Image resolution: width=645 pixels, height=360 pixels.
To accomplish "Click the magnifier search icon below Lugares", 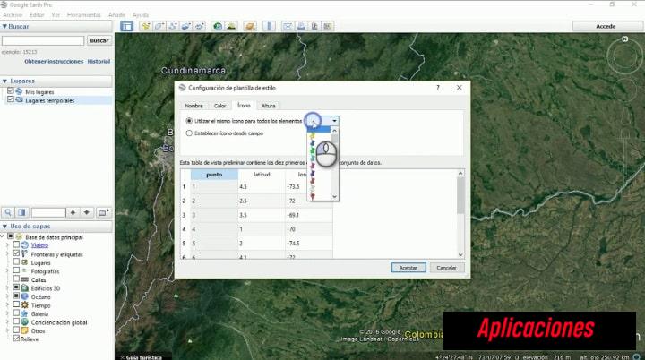I will (8, 212).
